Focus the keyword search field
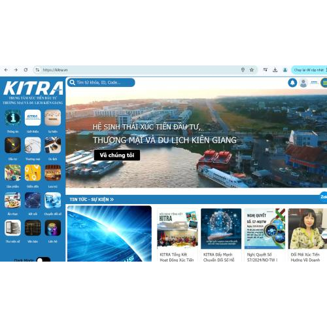The image size is (327, 327). 101,82
